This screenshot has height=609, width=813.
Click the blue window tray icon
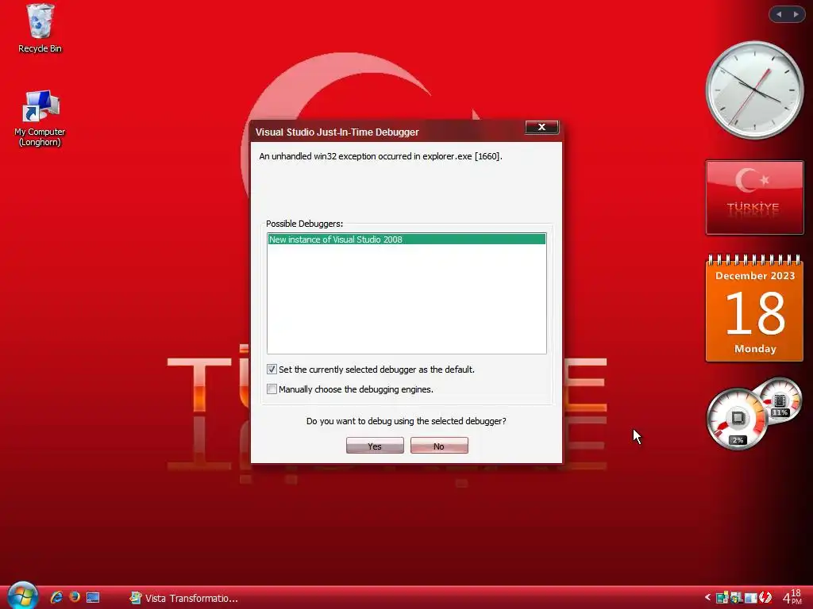tap(751, 598)
